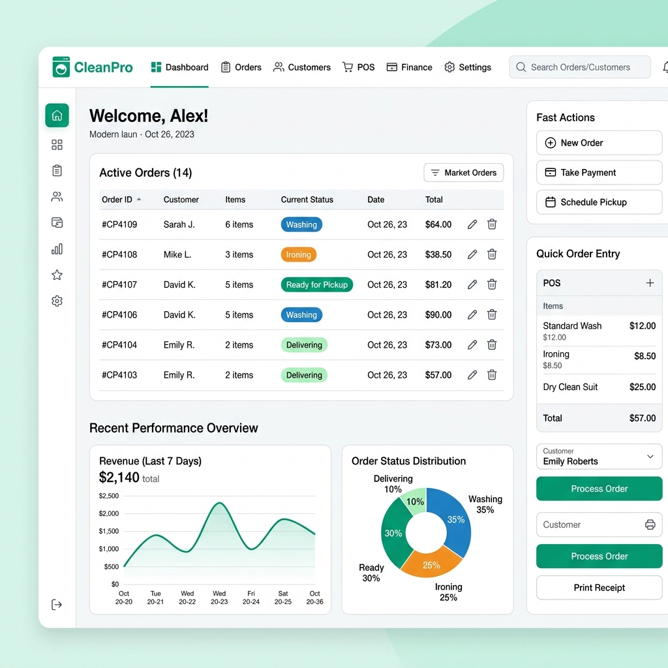Click the first Process Order button
The image size is (668, 668).
tap(599, 489)
